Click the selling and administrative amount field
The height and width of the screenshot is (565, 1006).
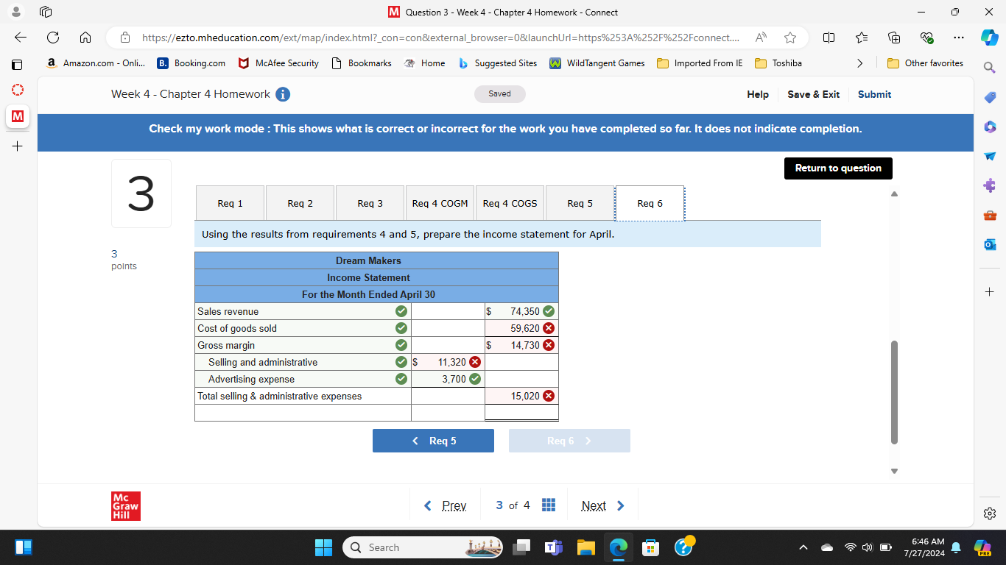(448, 362)
